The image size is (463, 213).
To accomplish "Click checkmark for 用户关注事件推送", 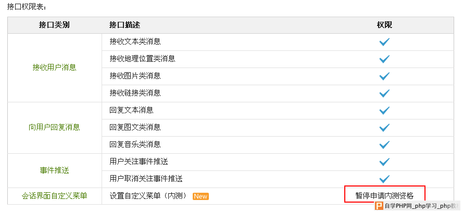I will 384,162.
